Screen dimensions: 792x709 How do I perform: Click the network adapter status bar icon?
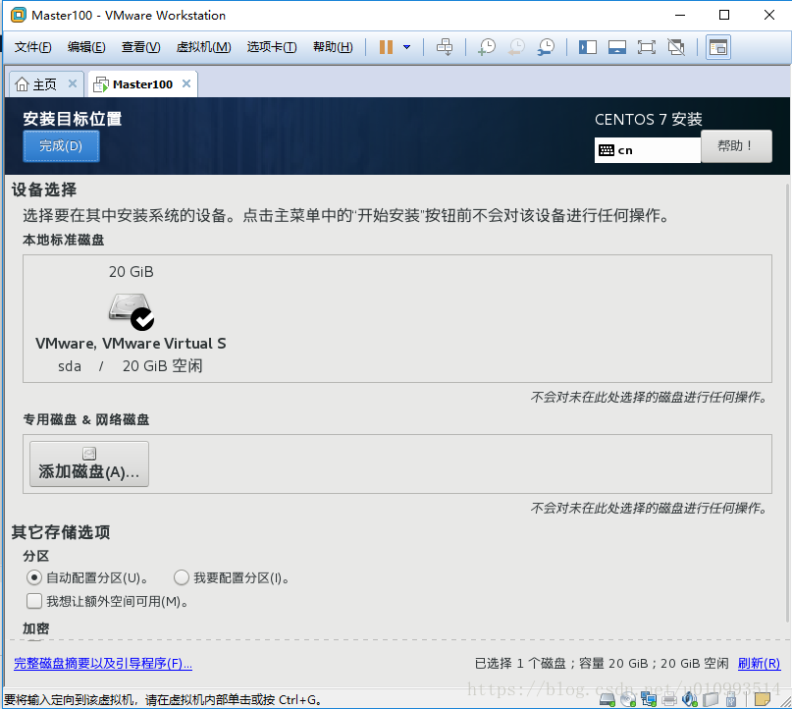(x=649, y=699)
